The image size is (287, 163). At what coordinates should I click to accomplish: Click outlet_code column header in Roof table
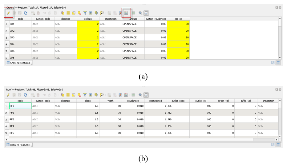tap(178, 101)
